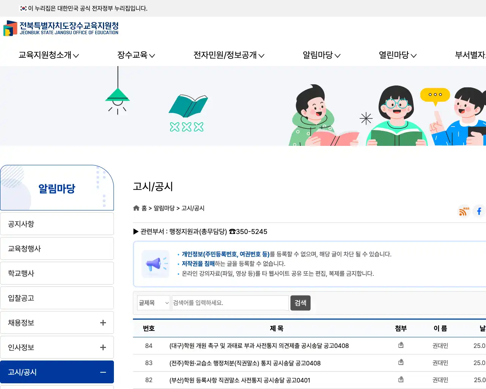Click the 번호 column header
486x389 pixels.
(149, 328)
